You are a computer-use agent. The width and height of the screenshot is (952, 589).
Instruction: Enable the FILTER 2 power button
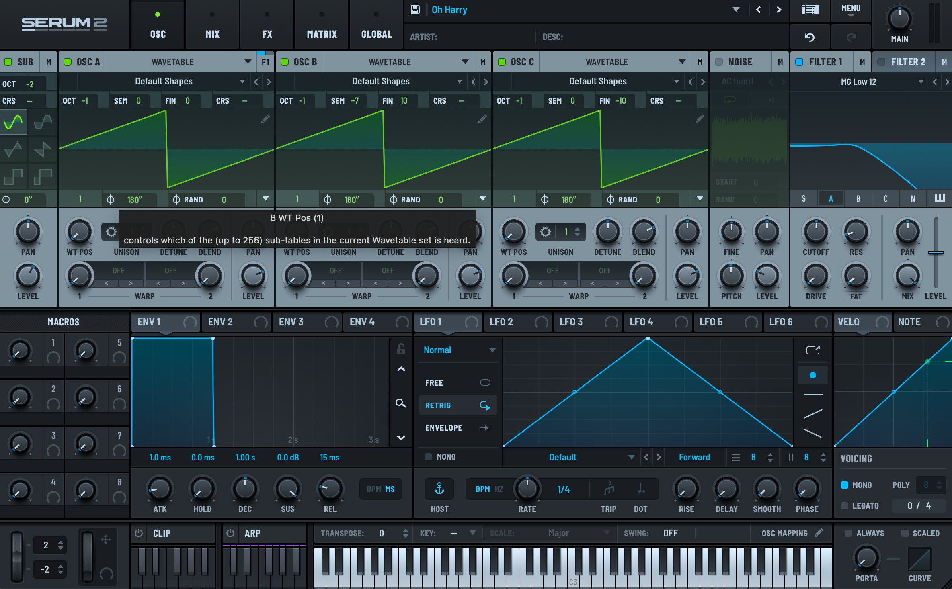[881, 62]
